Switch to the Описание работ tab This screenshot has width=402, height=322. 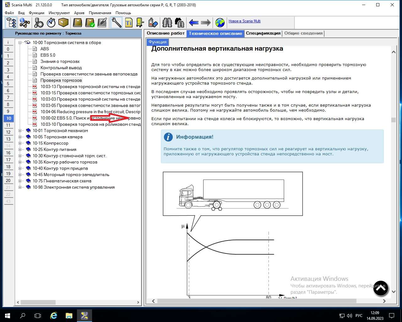point(166,33)
